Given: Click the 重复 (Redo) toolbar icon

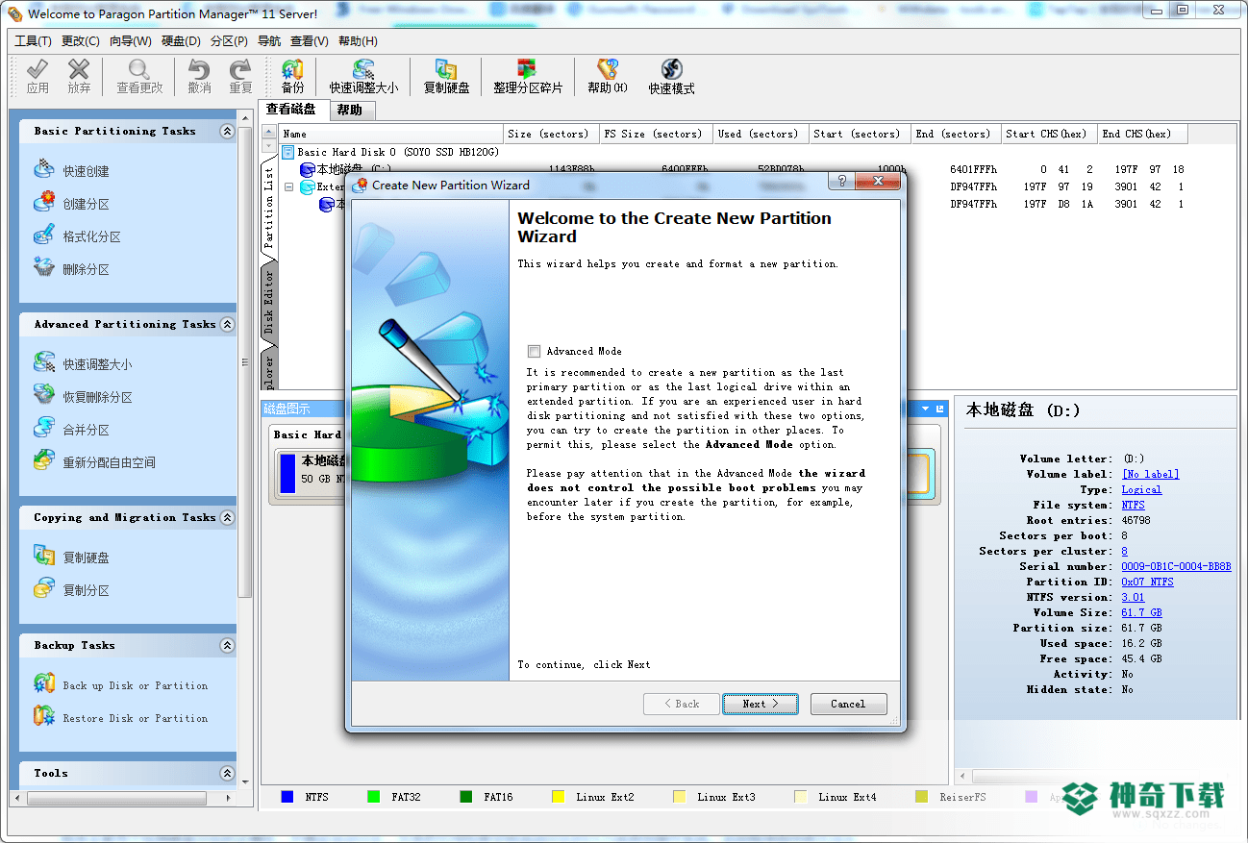Looking at the screenshot, I should click(x=240, y=77).
